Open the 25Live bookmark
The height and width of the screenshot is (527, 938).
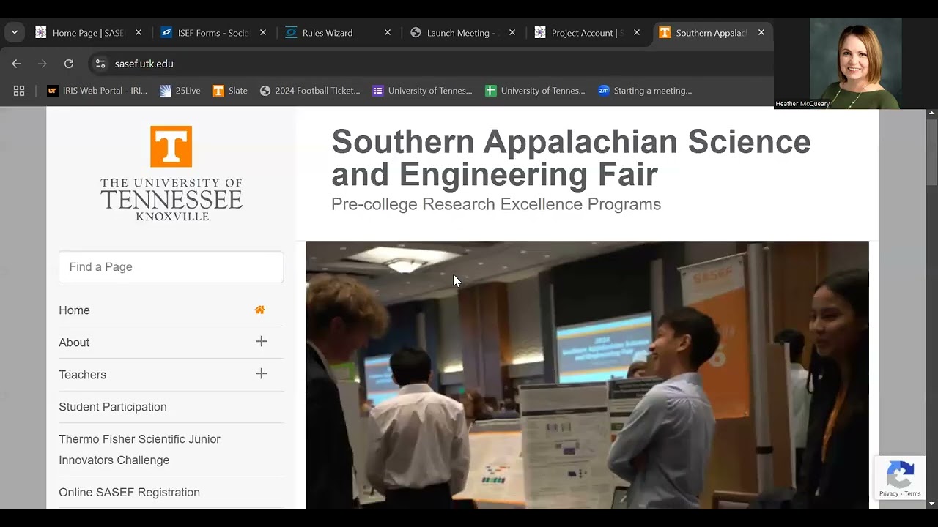[x=180, y=91]
